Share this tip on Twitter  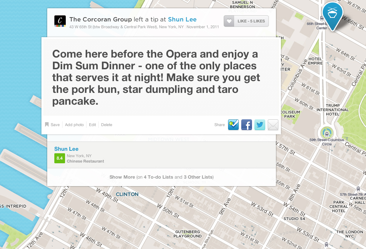[x=260, y=125]
